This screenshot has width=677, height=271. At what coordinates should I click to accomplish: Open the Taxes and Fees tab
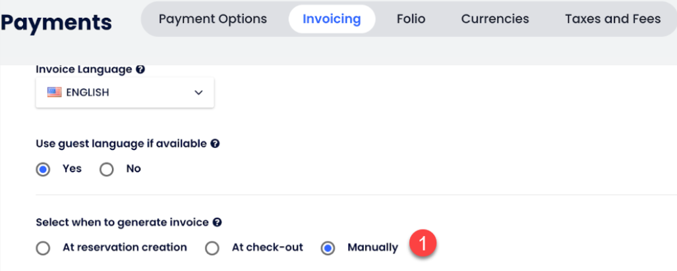(612, 19)
